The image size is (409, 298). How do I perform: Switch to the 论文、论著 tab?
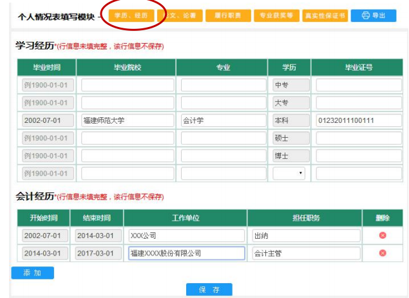(180, 15)
